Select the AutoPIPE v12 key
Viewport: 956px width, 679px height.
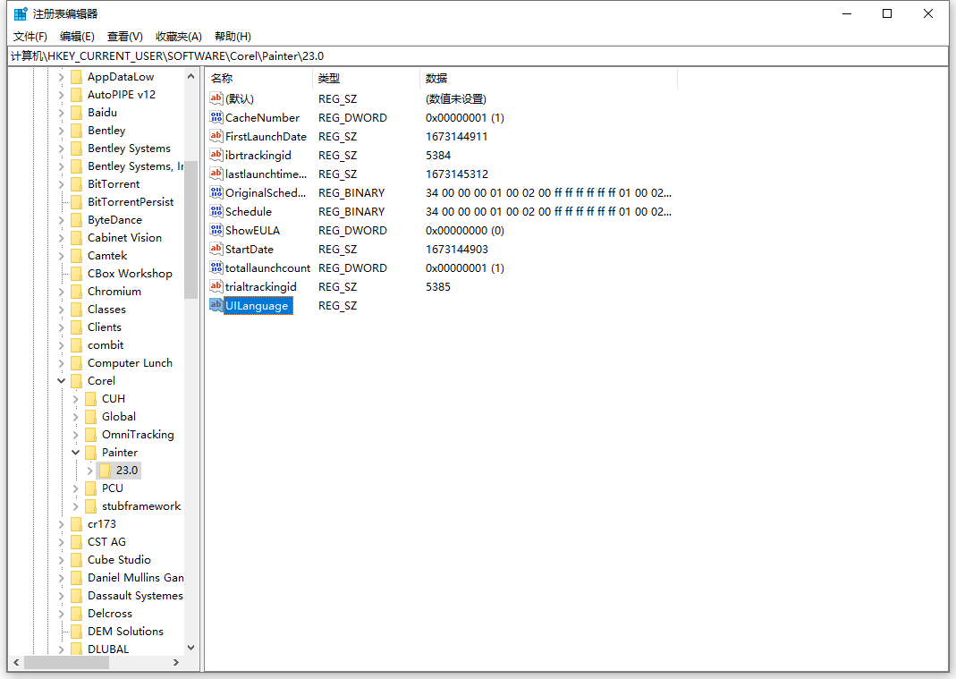click(x=122, y=95)
